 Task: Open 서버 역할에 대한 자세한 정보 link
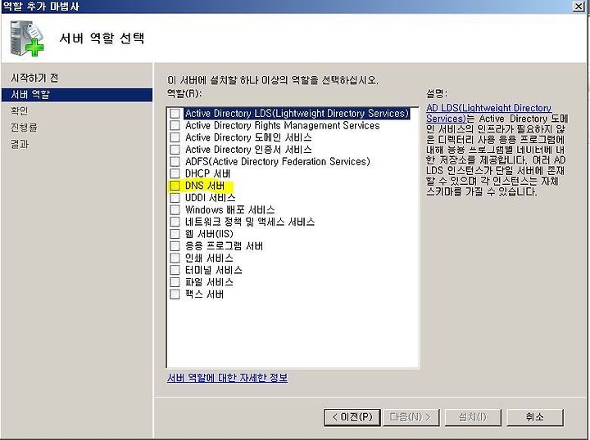tap(227, 378)
